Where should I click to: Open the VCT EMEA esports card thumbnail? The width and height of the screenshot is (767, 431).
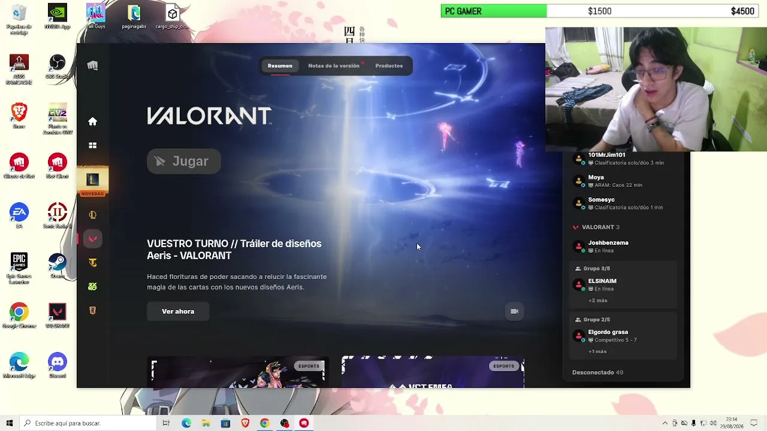[x=433, y=372]
